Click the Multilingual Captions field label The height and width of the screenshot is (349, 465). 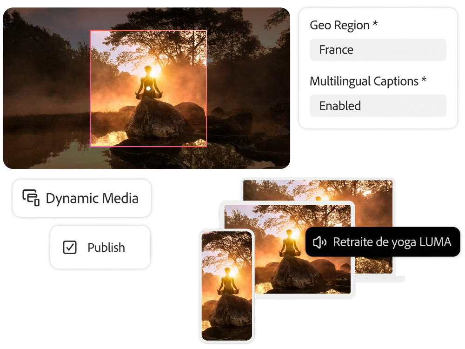pos(368,81)
